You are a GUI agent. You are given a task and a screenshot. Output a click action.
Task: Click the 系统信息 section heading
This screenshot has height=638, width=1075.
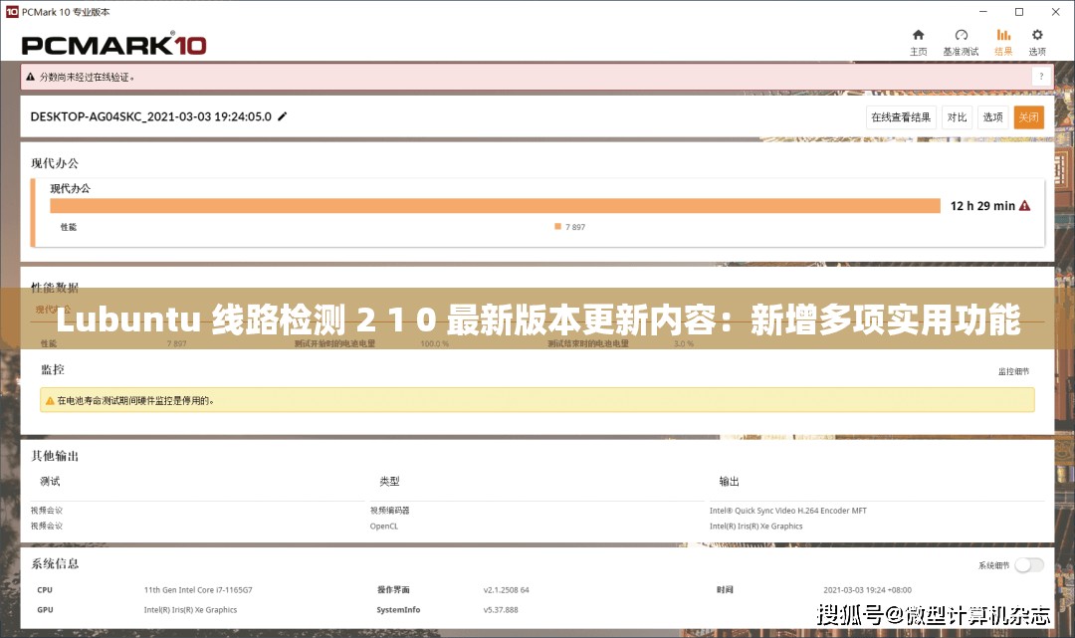click(x=55, y=564)
